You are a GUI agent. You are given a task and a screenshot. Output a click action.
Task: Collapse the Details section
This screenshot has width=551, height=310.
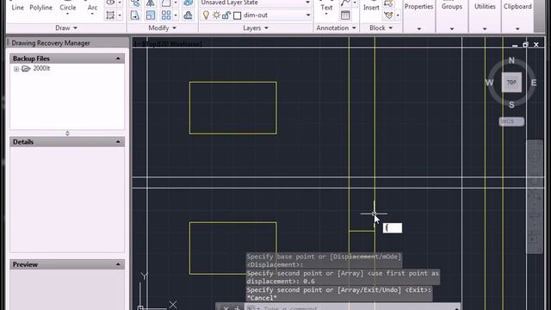(x=118, y=141)
